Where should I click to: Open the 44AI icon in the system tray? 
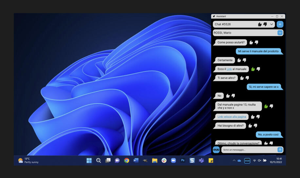247,161
